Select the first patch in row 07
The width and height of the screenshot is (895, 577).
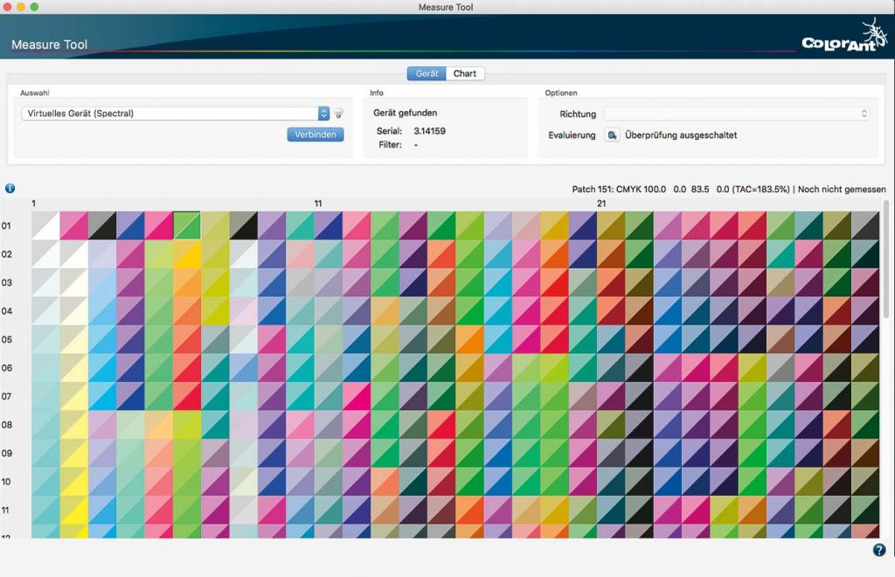tap(45, 396)
